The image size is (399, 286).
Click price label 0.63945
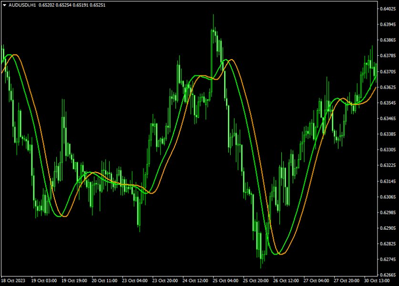[388, 24]
